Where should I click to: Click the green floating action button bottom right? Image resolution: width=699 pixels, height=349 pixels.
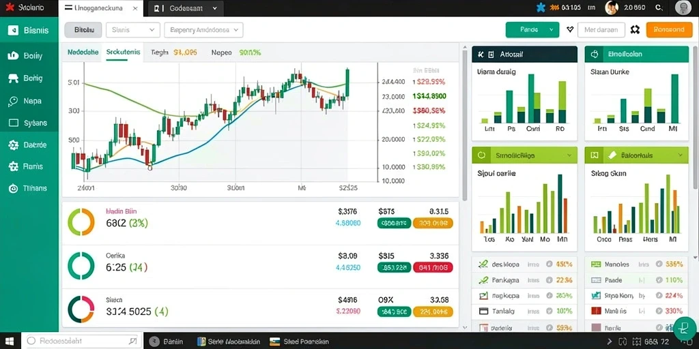point(683,329)
